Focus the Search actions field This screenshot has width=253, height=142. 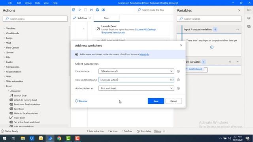tap(35, 19)
